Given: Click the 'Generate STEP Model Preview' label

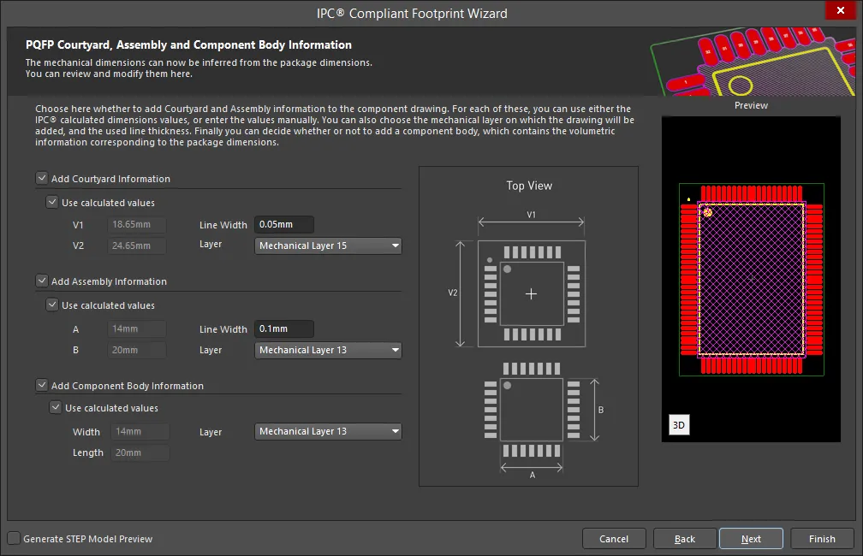Looking at the screenshot, I should (88, 539).
